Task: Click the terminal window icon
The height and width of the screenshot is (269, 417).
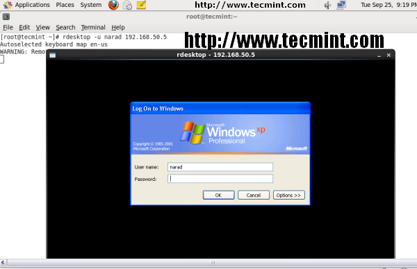Action: (6, 17)
